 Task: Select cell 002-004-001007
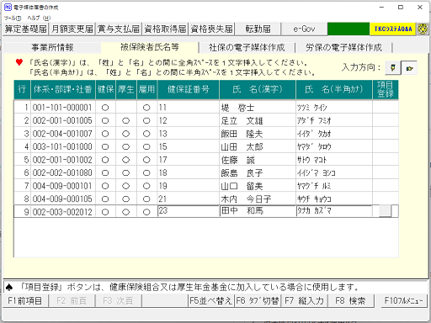[x=63, y=134]
